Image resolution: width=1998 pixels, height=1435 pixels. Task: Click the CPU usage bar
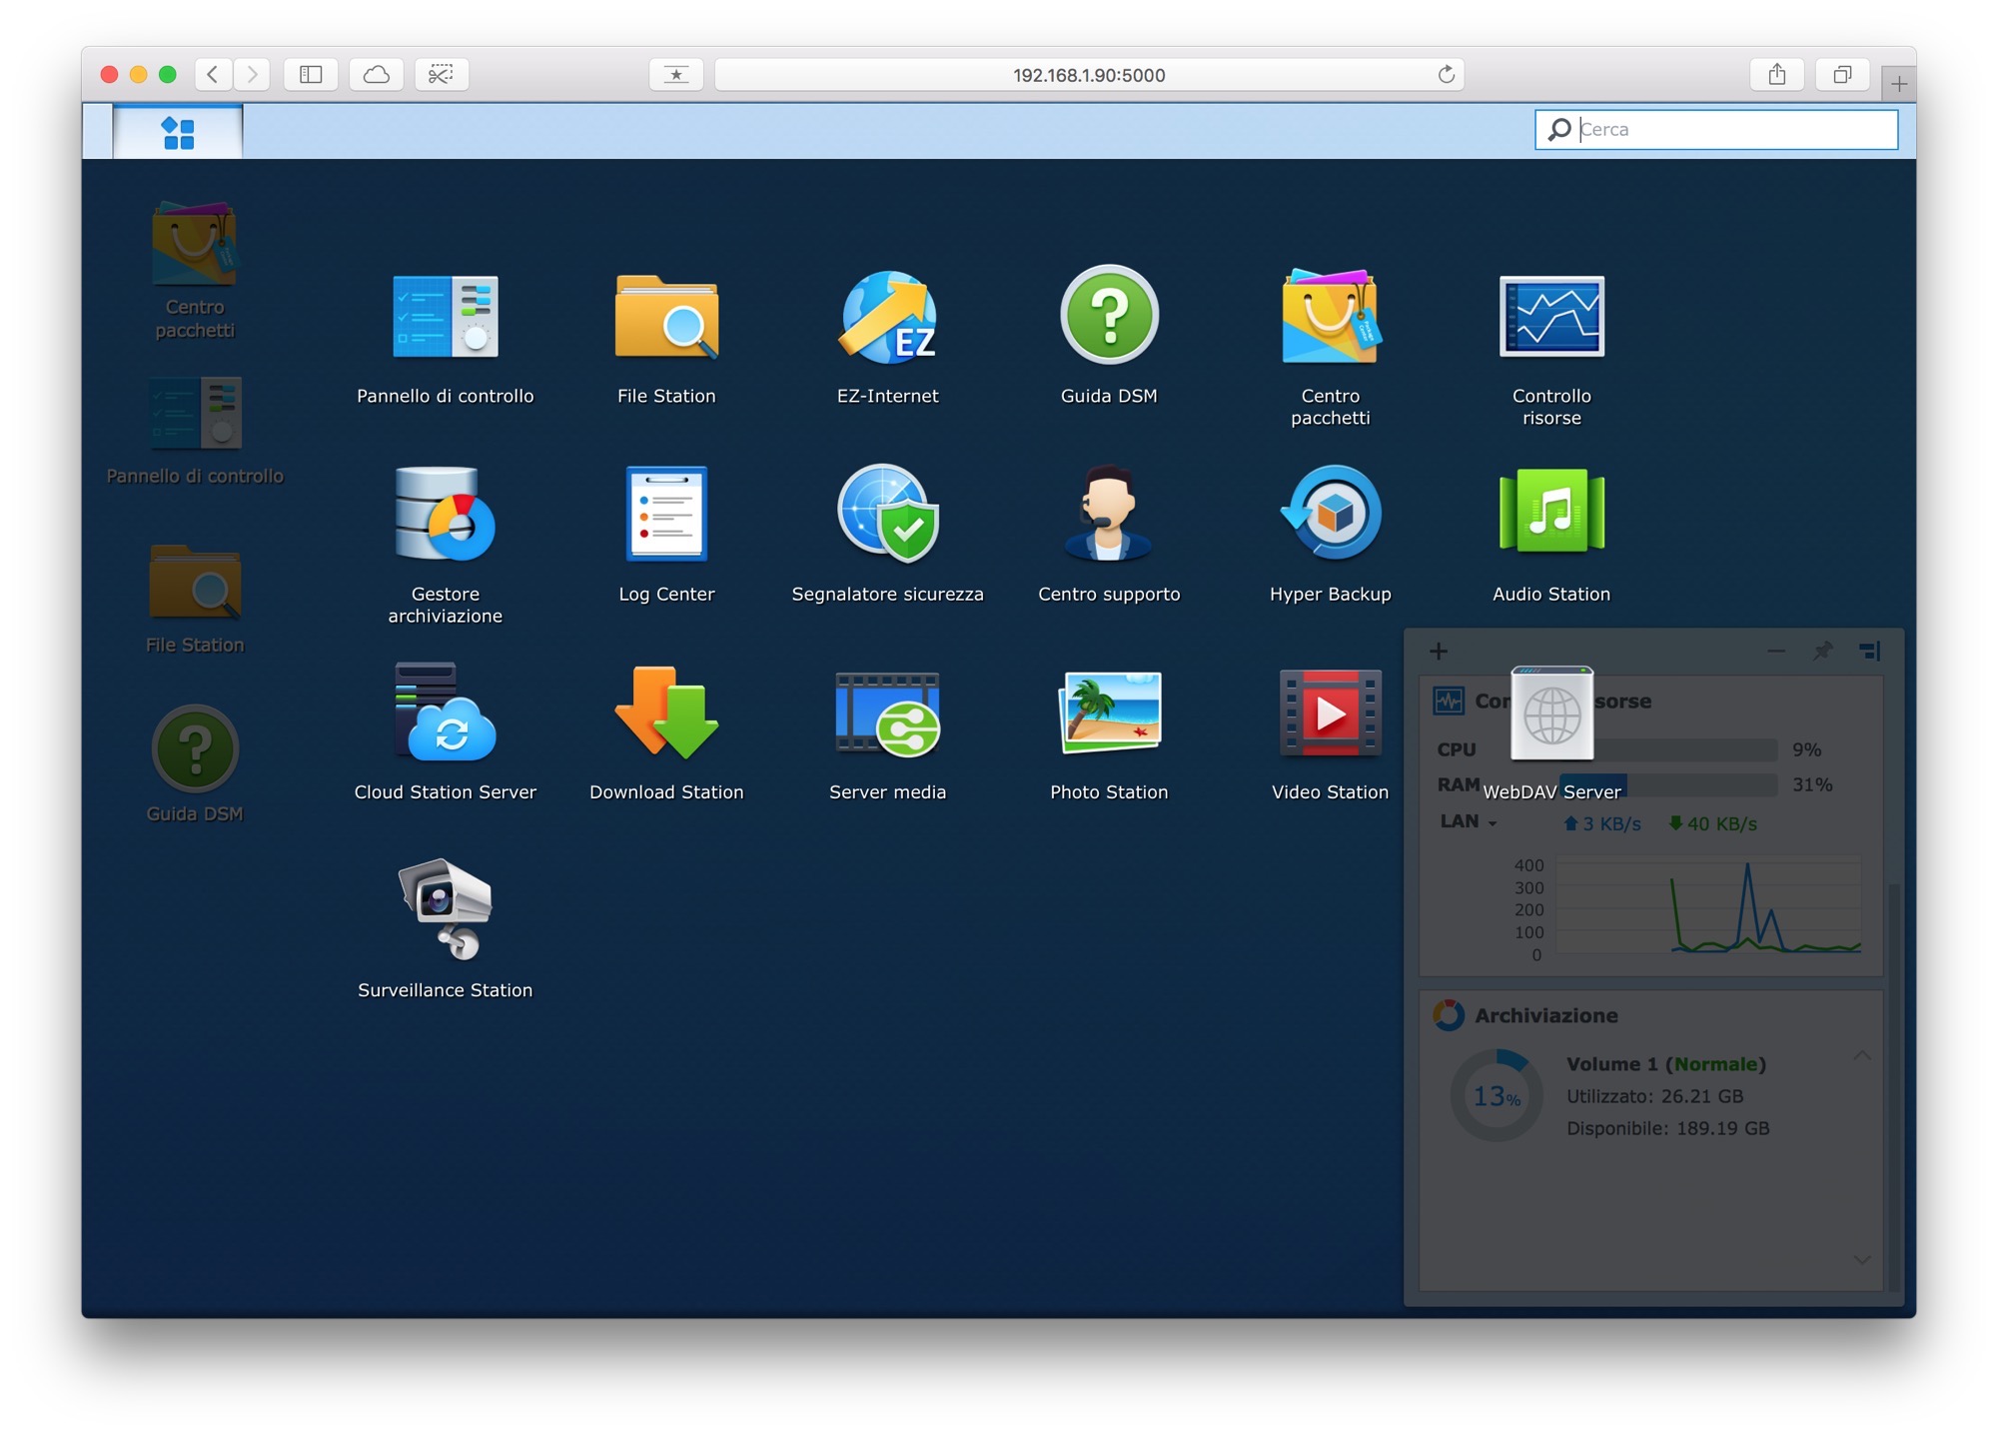click(1668, 749)
